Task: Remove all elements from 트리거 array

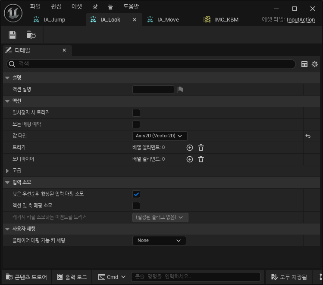Action: pyautogui.click(x=201, y=148)
